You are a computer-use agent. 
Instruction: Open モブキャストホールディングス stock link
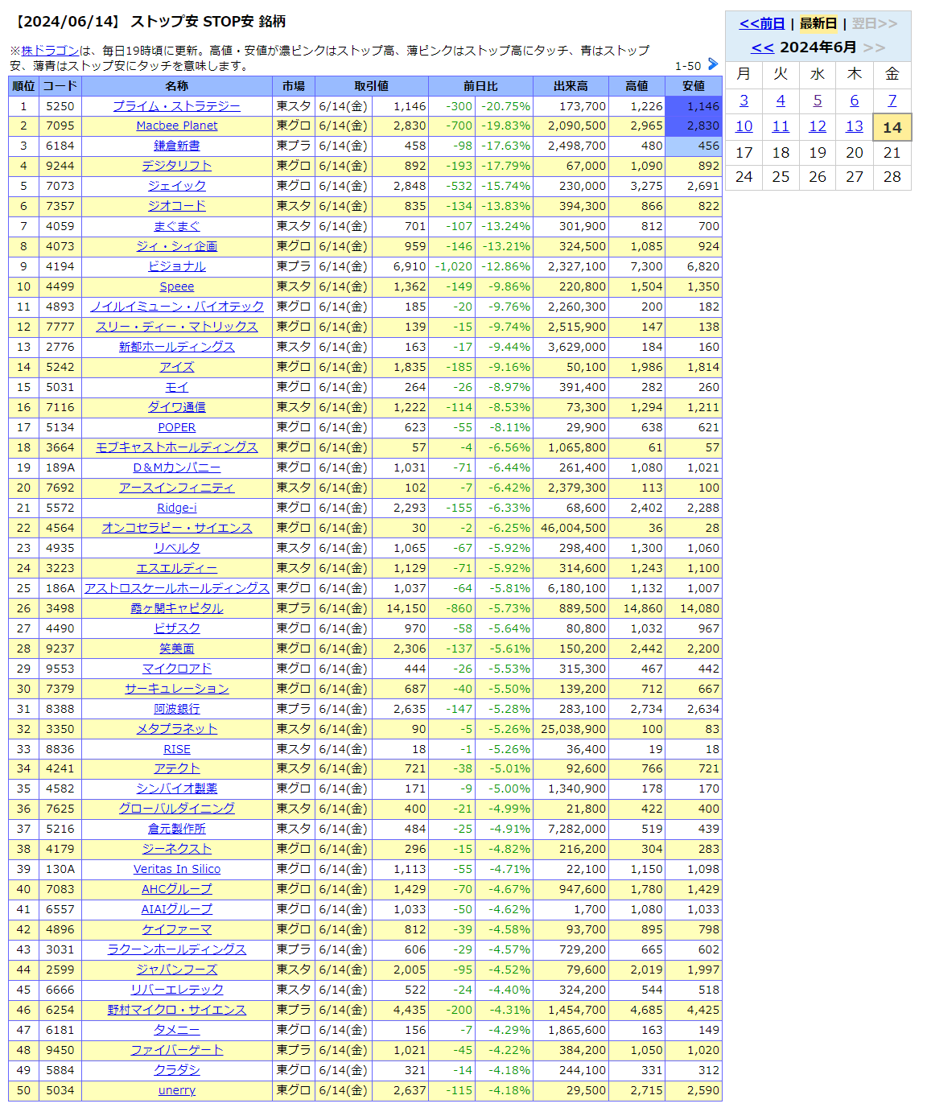pos(177,448)
